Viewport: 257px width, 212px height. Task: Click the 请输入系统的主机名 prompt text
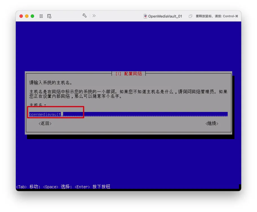coord(51,83)
